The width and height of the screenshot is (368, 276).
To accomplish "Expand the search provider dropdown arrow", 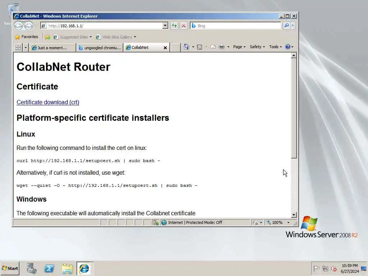I will pyautogui.click(x=293, y=26).
